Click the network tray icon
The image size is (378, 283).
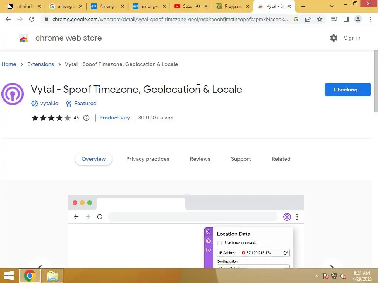pyautogui.click(x=334, y=276)
